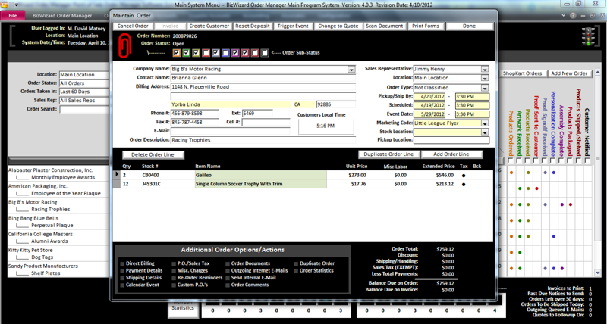Click the red paperclip attachment icon

point(124,45)
